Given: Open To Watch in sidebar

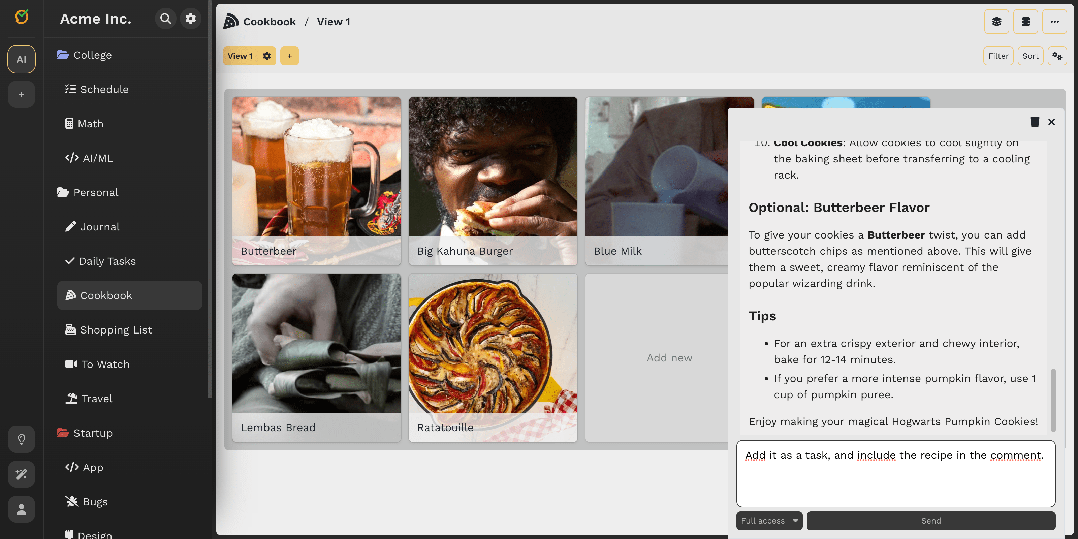Looking at the screenshot, I should pos(130,364).
